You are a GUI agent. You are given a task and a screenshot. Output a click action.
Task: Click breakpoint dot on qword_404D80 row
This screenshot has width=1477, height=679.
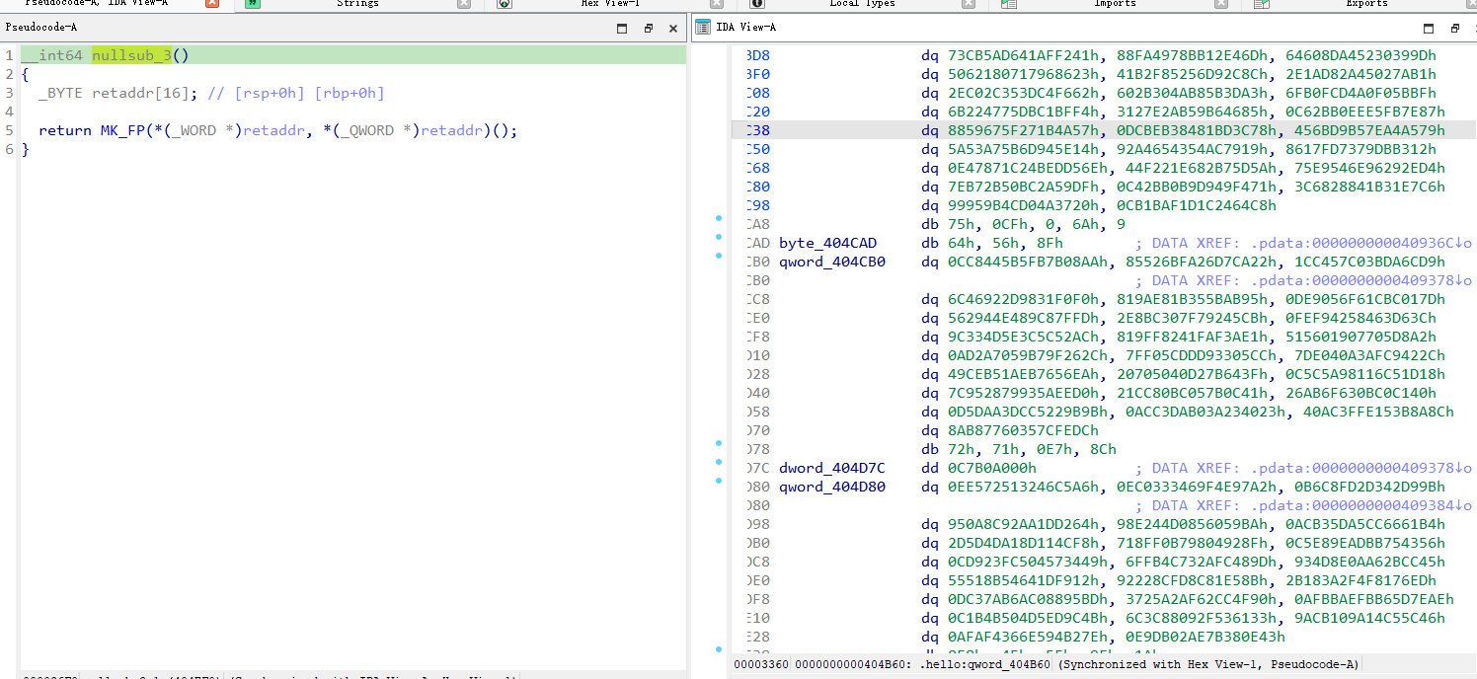pos(719,481)
